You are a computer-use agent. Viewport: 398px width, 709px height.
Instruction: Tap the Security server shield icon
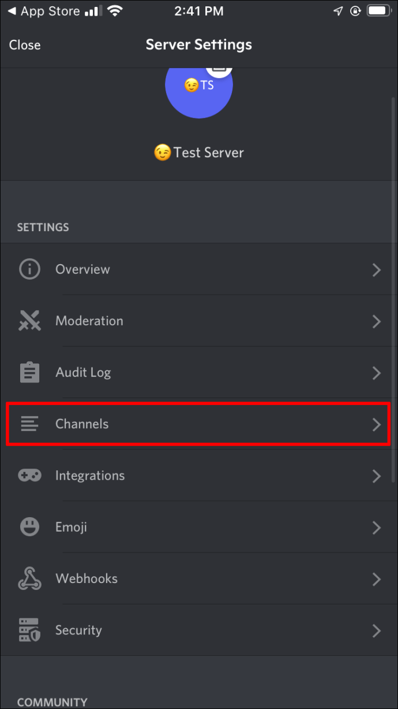[29, 630]
